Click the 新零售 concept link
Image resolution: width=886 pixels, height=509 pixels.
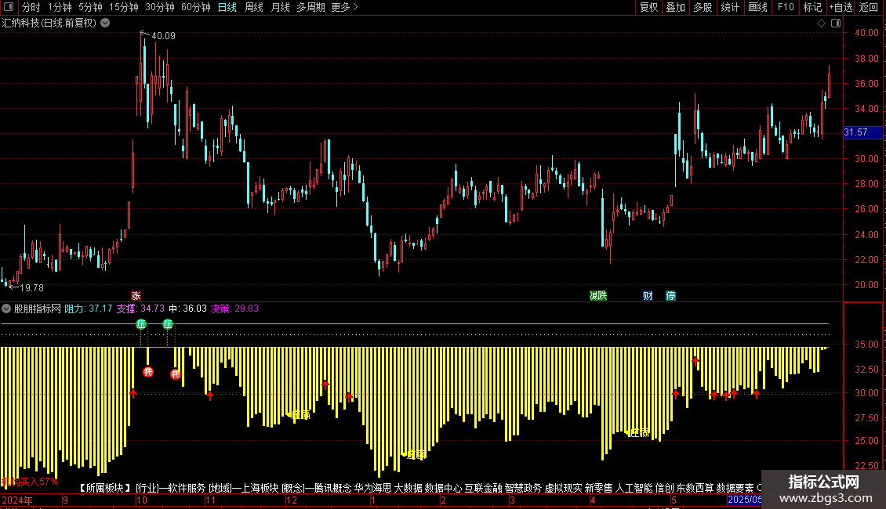[x=598, y=488]
